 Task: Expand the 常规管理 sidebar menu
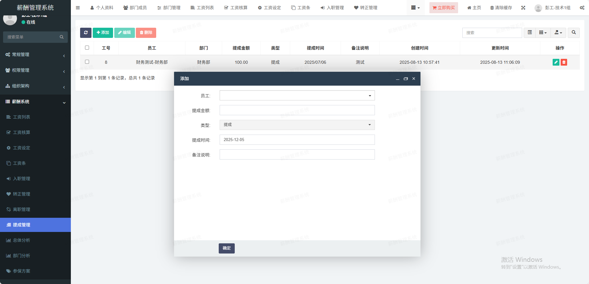point(35,55)
